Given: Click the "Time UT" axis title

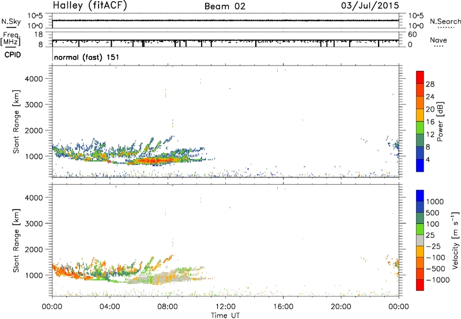Looking at the screenshot, I should (x=225, y=316).
